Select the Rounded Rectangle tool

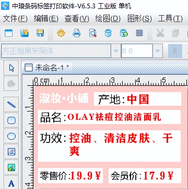(x=11, y=120)
